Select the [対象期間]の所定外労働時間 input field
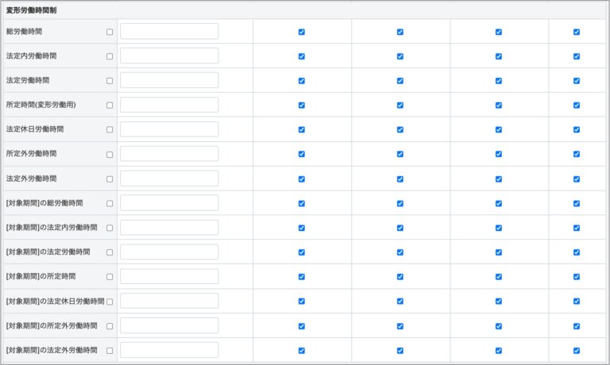The image size is (610, 365). (169, 325)
